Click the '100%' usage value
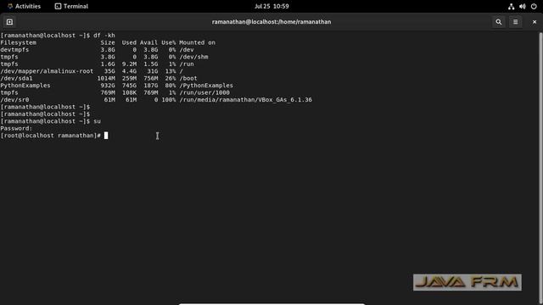Screen dimensions: 543x305 169,100
